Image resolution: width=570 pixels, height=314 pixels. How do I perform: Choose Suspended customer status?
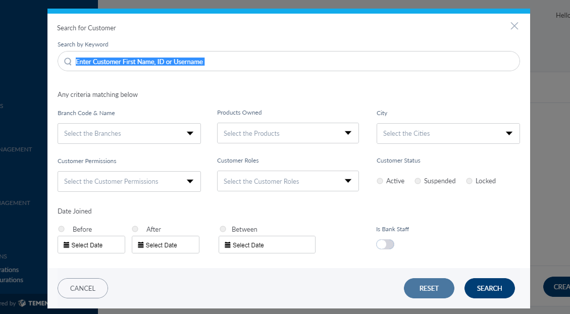[418, 181]
